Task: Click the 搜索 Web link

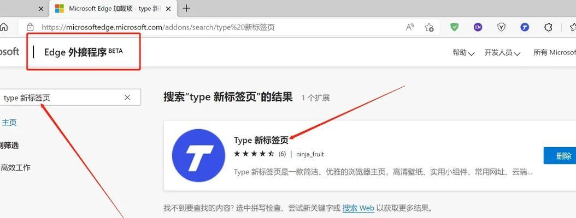Action: 358,209
